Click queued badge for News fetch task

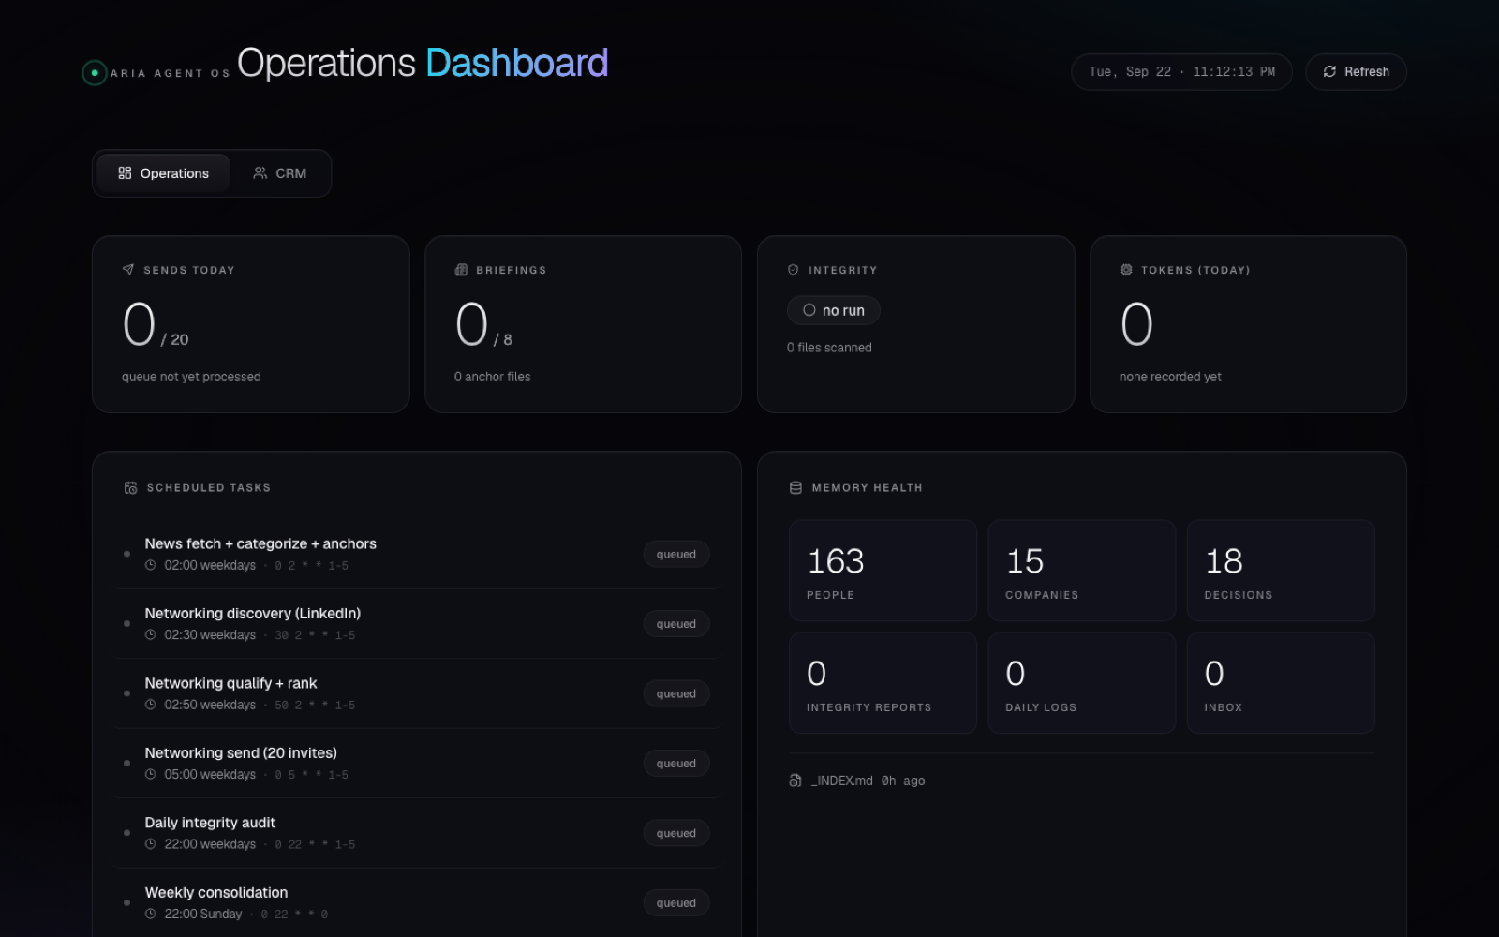click(676, 555)
